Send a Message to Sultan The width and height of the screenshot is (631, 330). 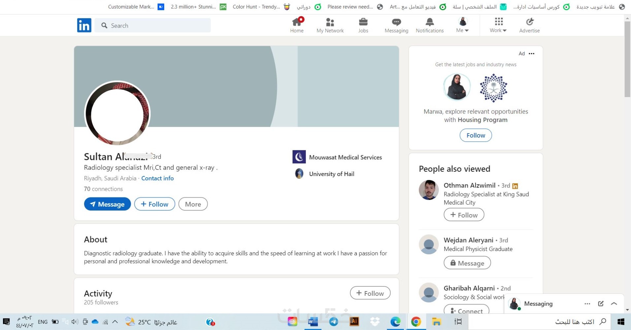pos(107,204)
